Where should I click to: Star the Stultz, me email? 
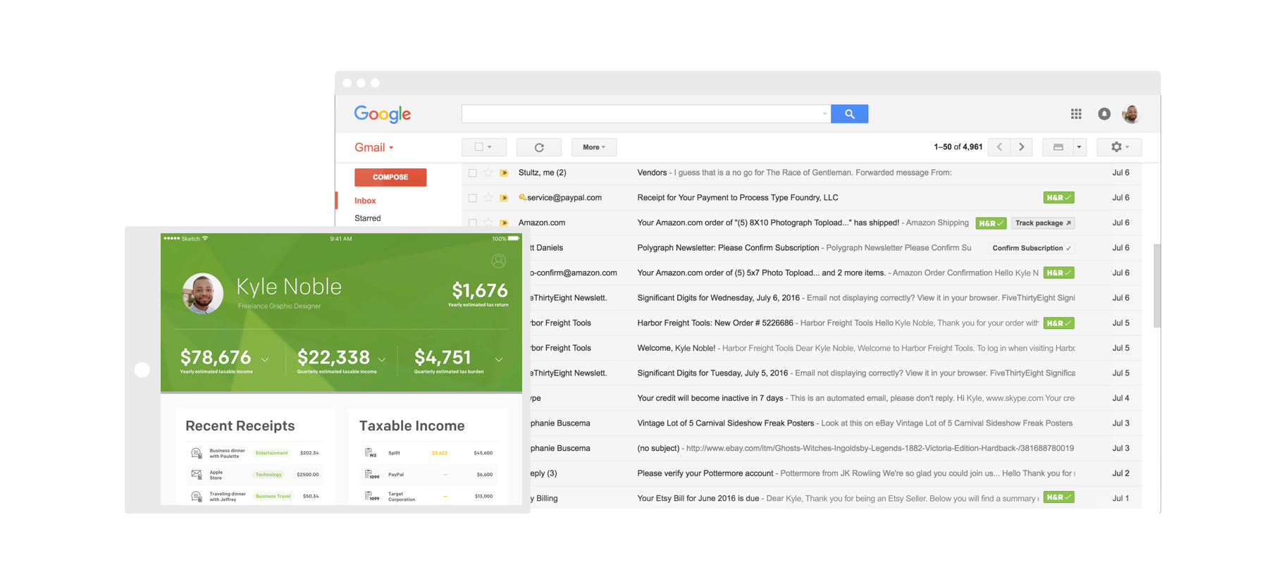click(x=488, y=173)
